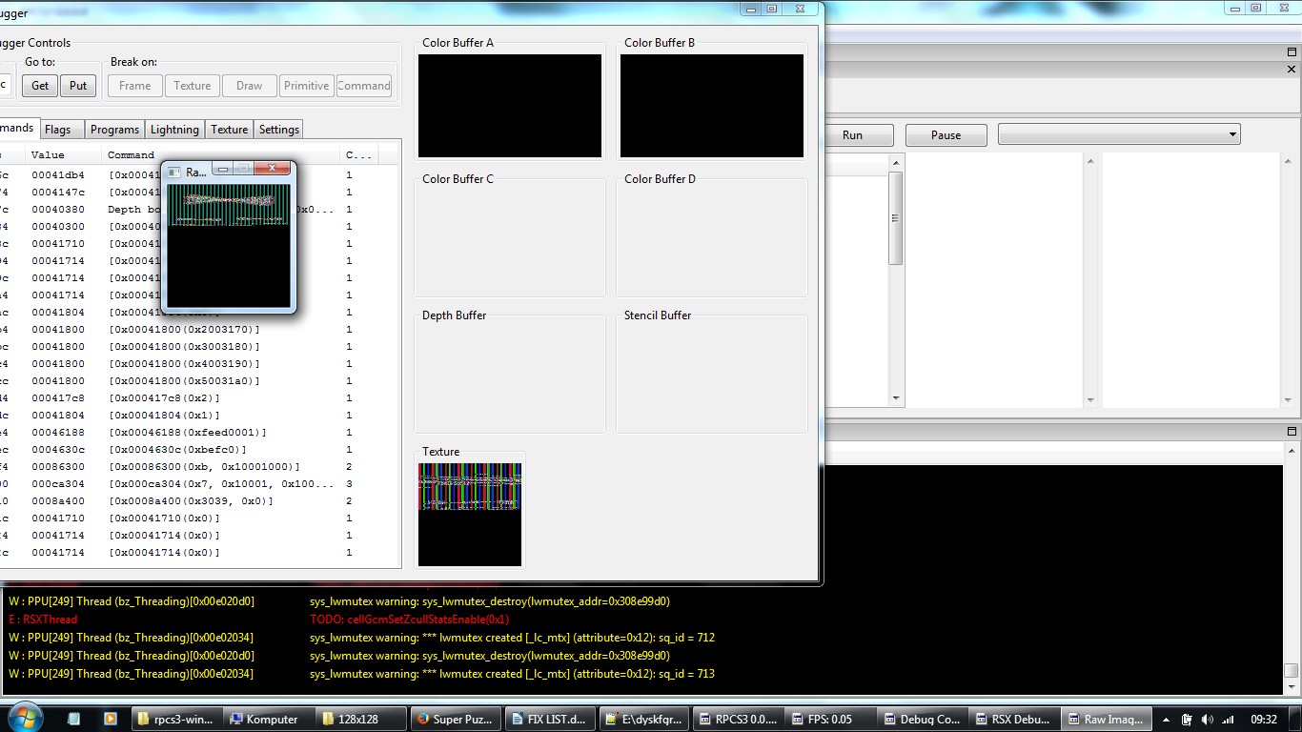Show hidden system tray icons

pyautogui.click(x=1168, y=720)
